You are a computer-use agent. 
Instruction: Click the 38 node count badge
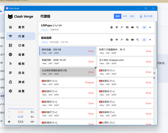[x=144, y=27]
